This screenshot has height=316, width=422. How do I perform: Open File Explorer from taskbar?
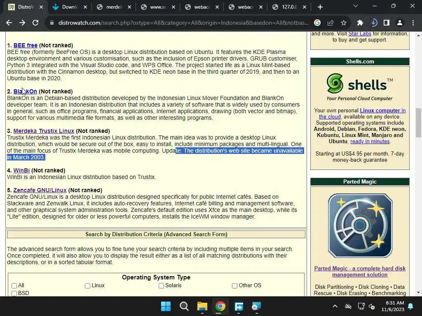202,306
